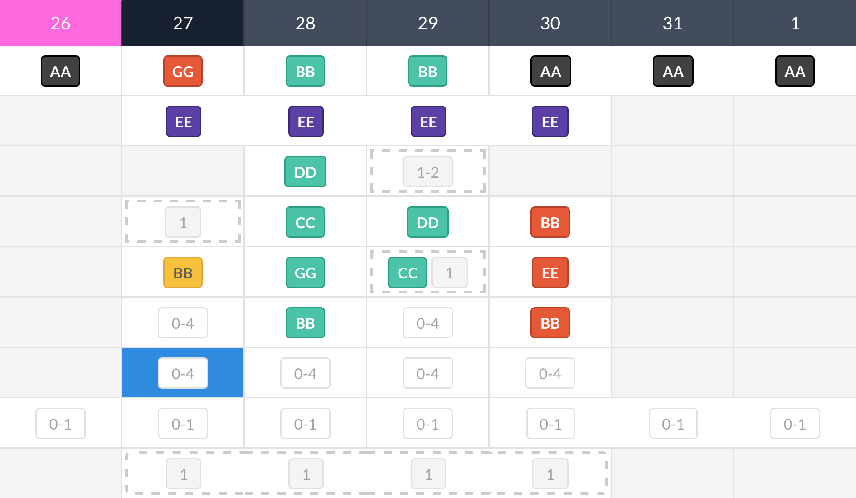Select the day 27 column header

tap(183, 23)
